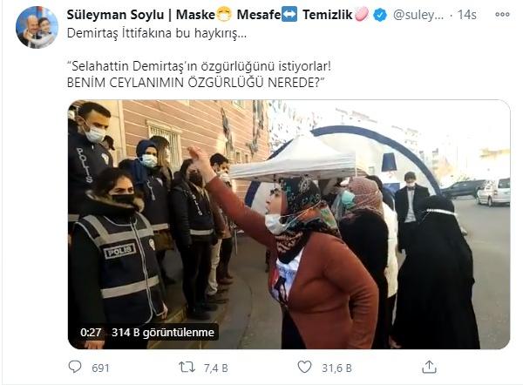Click the pink soap emoji after Temizlik
This screenshot has height=385, width=523.
(362, 15)
